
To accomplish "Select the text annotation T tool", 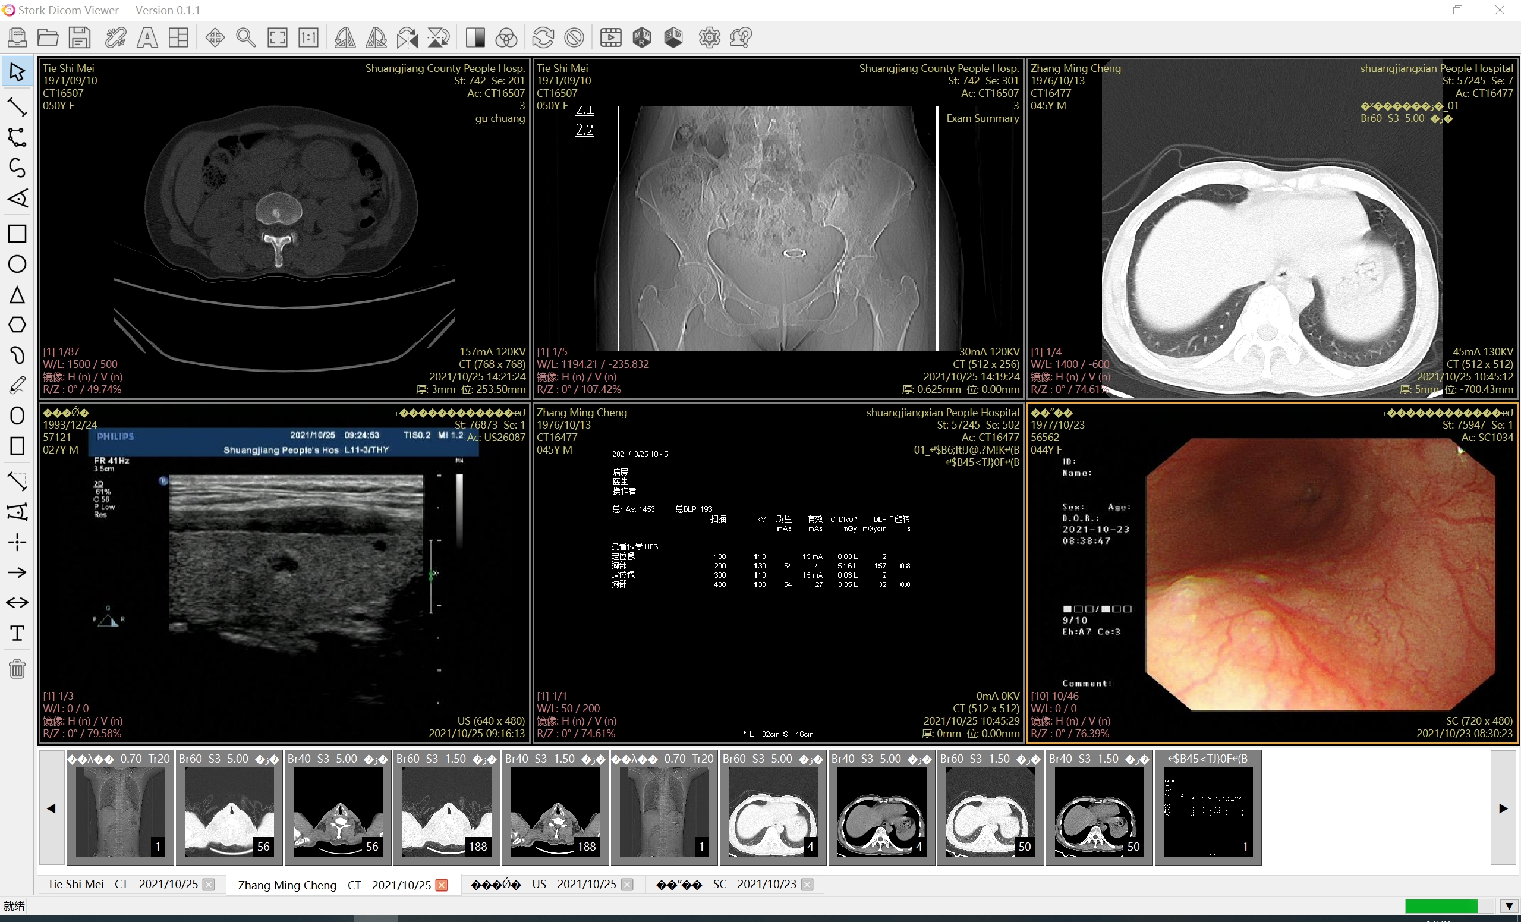I will pos(17,633).
